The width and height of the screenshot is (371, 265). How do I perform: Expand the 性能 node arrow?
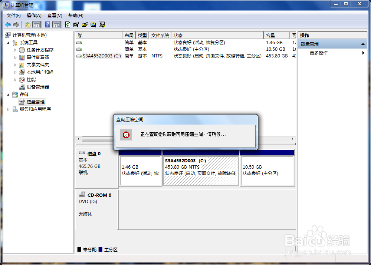pyautogui.click(x=15, y=80)
